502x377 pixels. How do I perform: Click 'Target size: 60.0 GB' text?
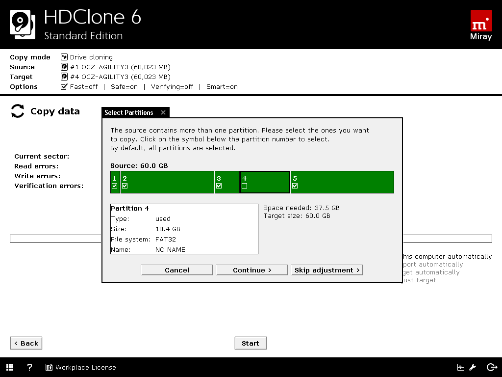[x=297, y=216]
